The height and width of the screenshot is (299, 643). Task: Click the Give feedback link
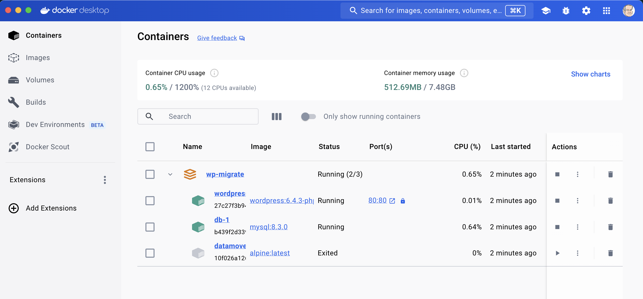tap(217, 38)
